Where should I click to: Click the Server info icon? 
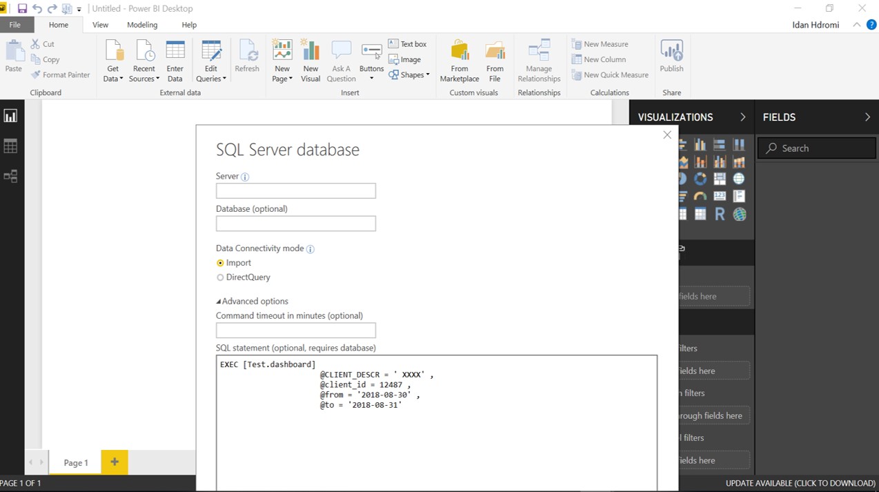pos(245,177)
